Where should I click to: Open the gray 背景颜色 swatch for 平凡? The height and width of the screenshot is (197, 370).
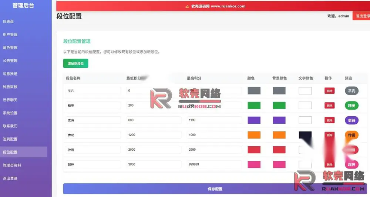click(279, 91)
